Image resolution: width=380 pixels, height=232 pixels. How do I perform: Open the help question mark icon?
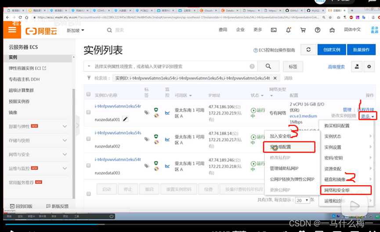318,30
